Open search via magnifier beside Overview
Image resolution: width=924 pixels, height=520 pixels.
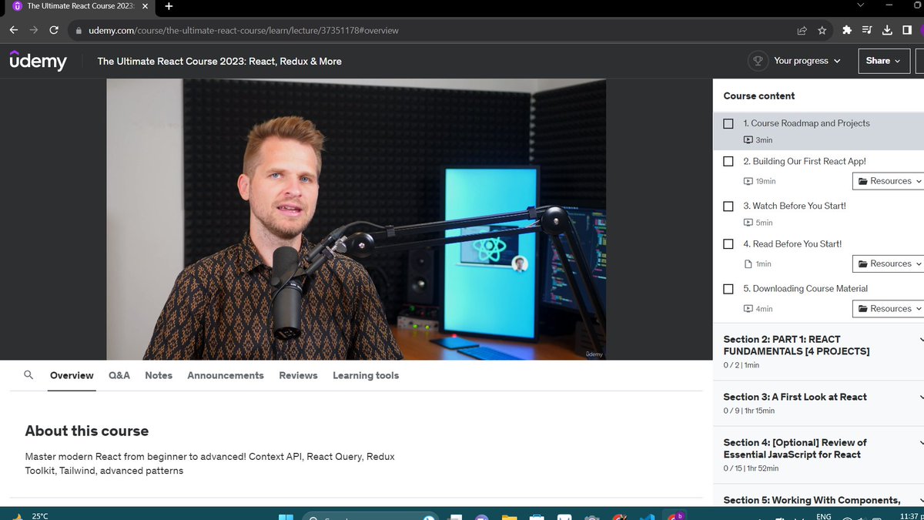coord(28,375)
